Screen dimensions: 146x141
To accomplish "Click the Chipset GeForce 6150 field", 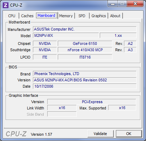I will click(x=85, y=43).
